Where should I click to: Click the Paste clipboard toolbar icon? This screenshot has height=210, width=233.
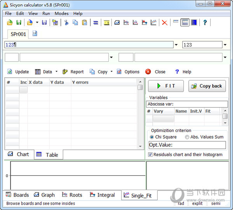tap(84, 23)
